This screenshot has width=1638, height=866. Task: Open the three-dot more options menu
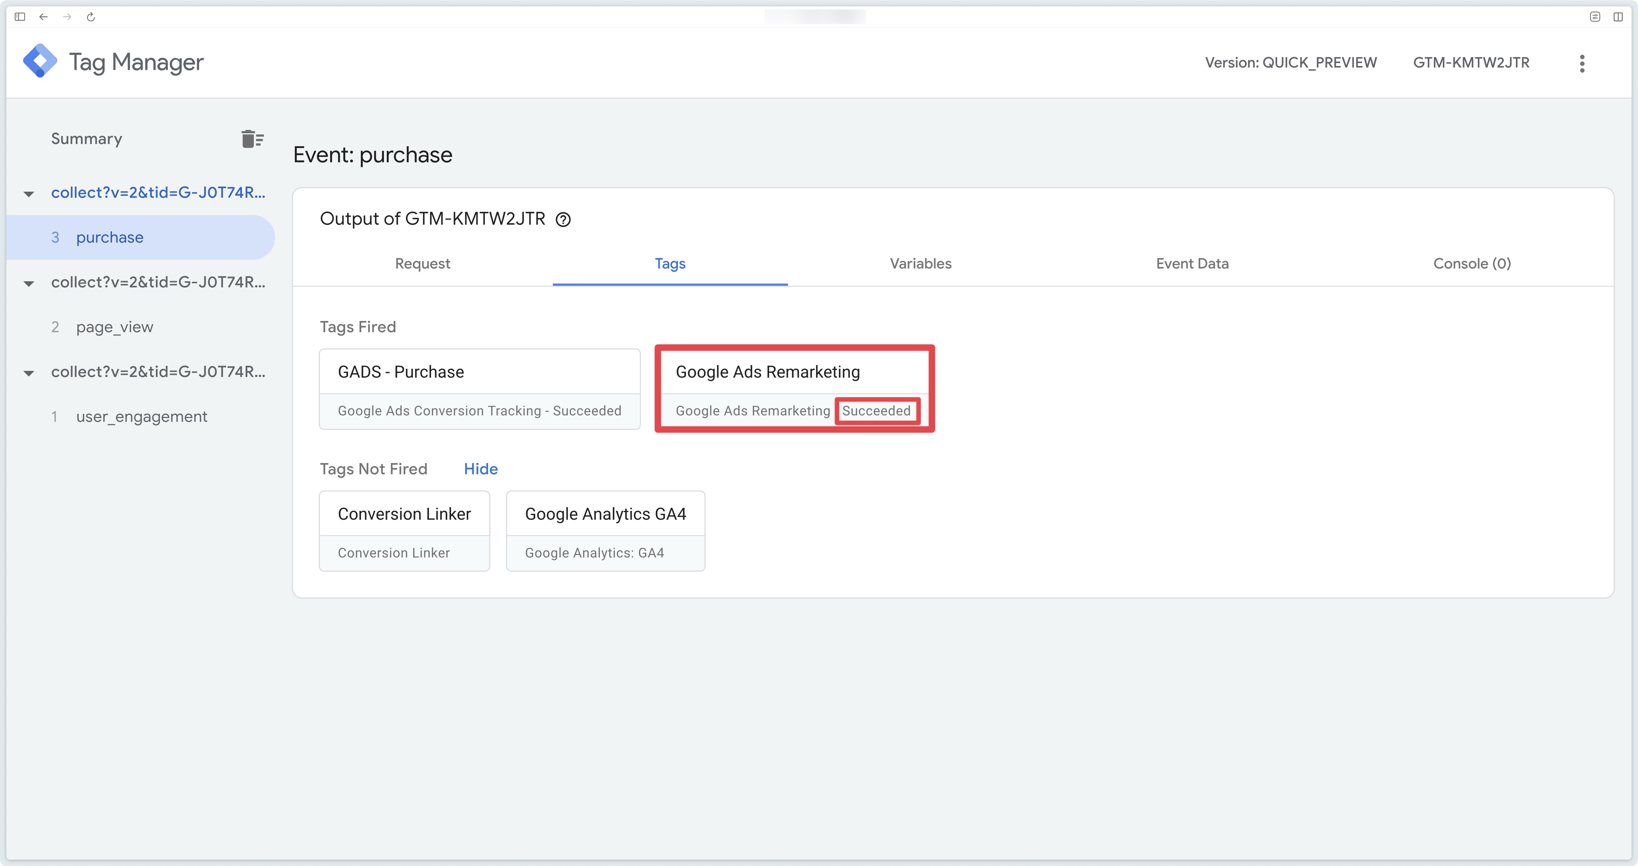(1582, 63)
